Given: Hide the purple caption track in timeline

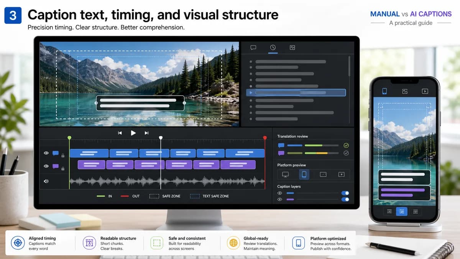Looking at the screenshot, I should click(46, 166).
